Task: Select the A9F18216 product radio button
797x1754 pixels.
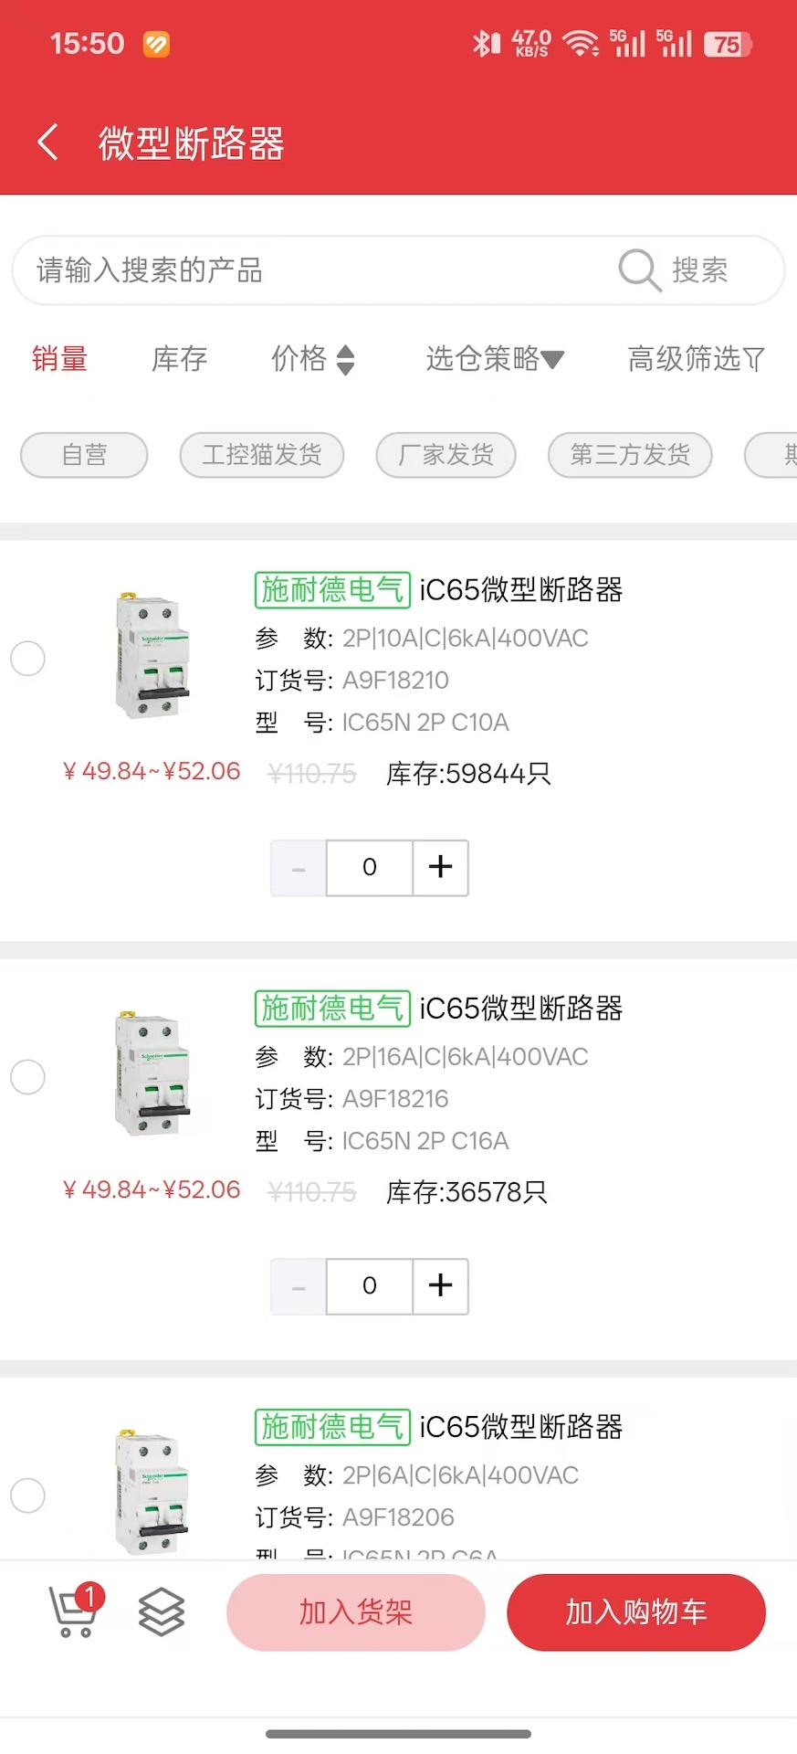Action: coord(27,1076)
